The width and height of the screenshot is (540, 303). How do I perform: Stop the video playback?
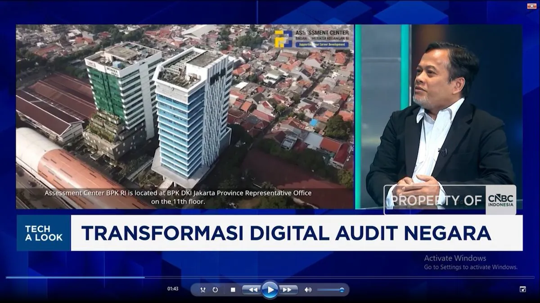(x=233, y=290)
